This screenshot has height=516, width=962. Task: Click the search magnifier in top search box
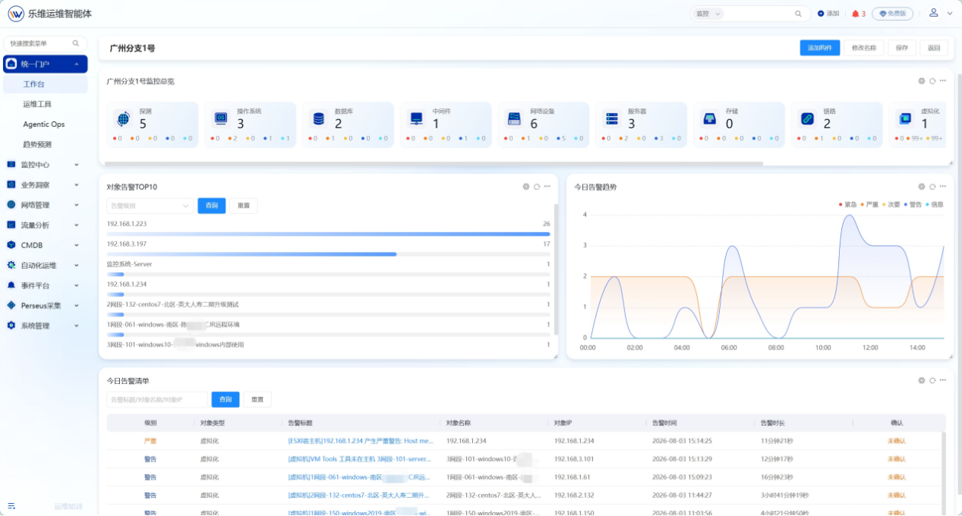pos(798,14)
